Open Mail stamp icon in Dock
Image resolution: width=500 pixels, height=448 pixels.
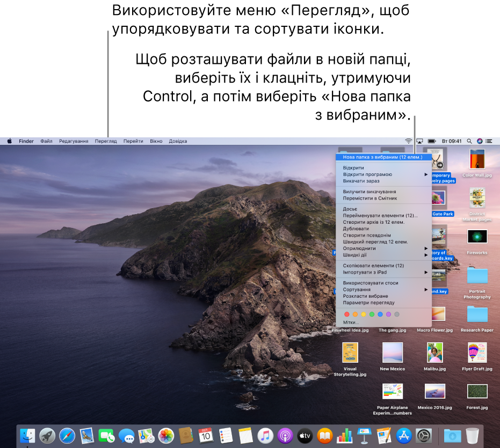[x=87, y=436]
